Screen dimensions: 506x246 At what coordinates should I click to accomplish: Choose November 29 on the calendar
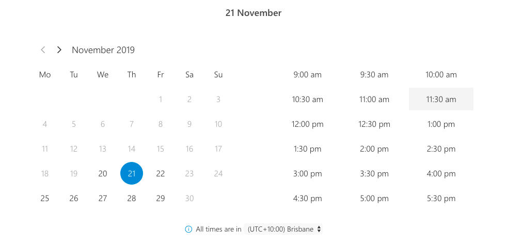click(161, 198)
